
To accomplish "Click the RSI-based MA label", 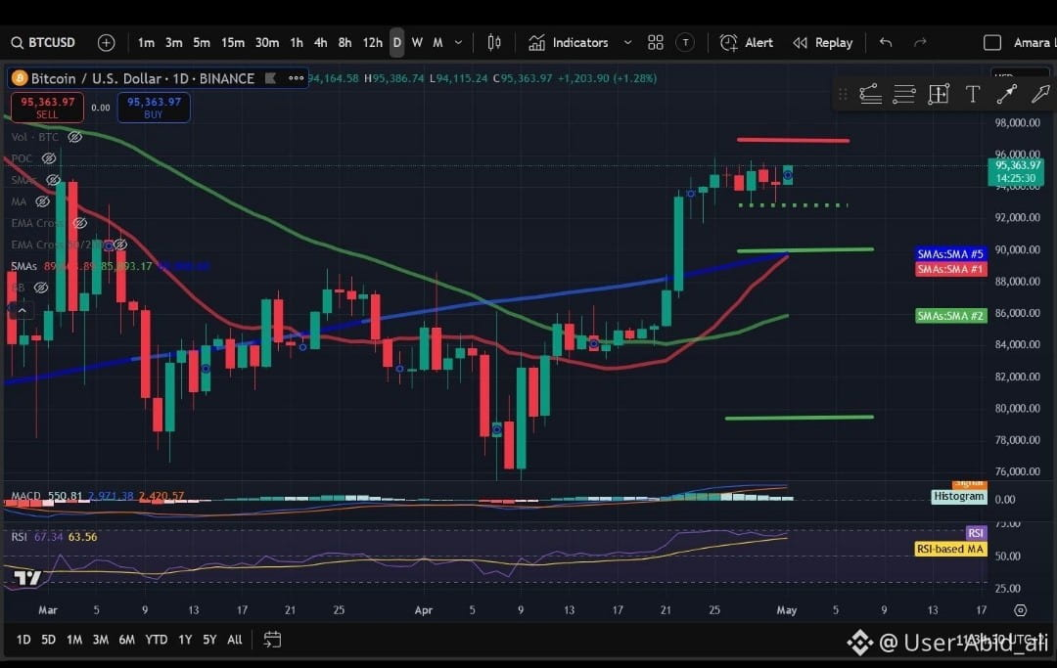I will point(949,549).
